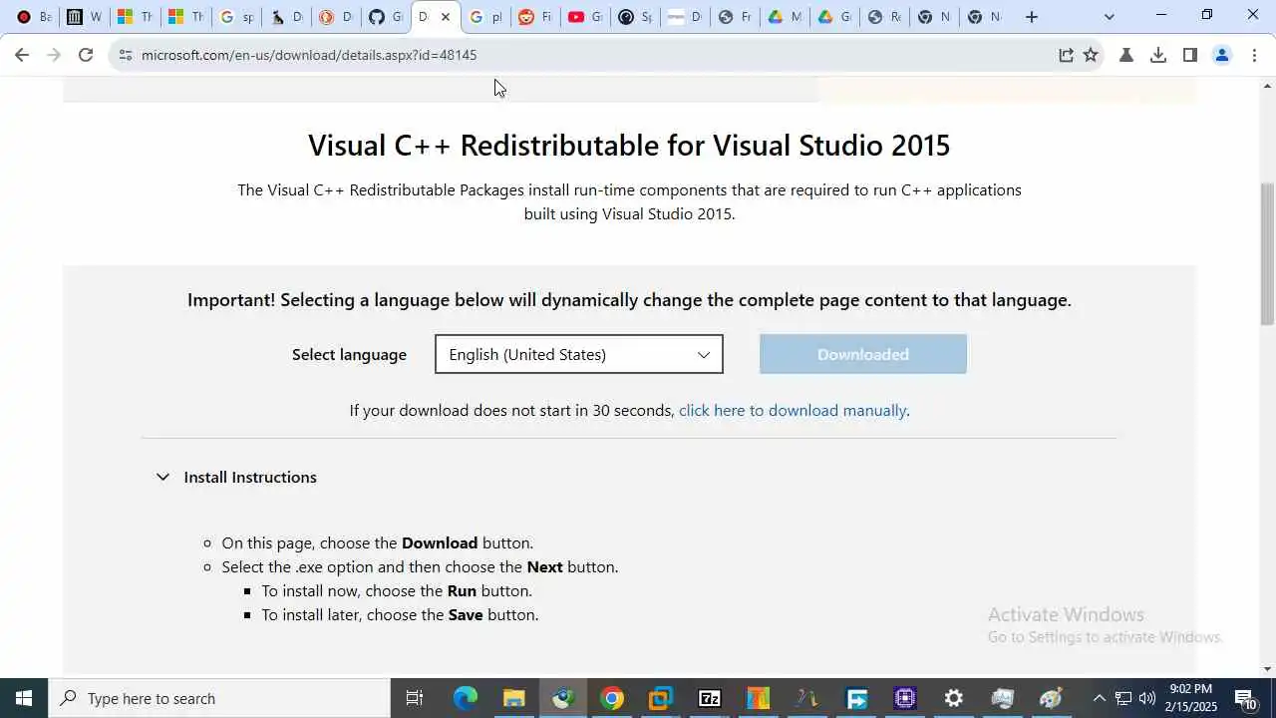Share this page icon in address bar
Viewport: 1276px width, 718px height.
click(1066, 55)
